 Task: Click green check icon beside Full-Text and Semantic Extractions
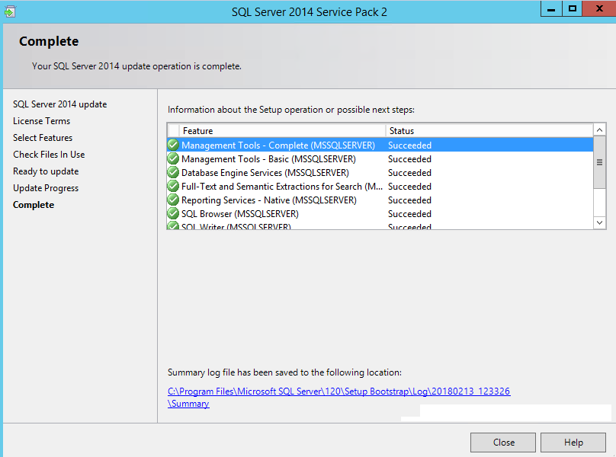(x=173, y=186)
